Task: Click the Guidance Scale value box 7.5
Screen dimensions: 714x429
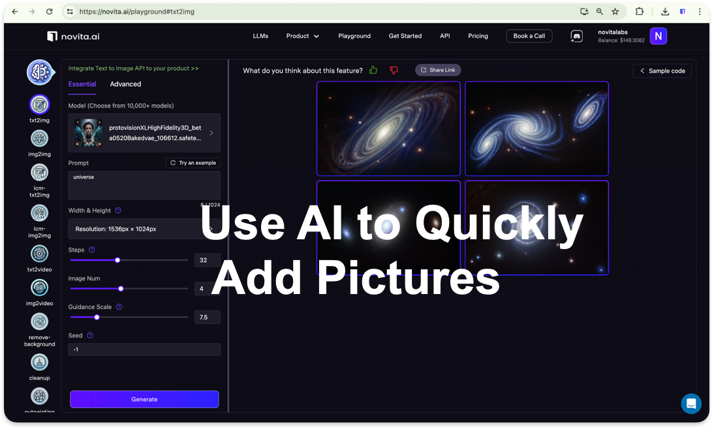Action: 207,318
